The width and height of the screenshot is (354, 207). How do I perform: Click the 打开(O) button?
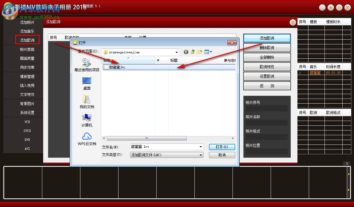(x=222, y=147)
